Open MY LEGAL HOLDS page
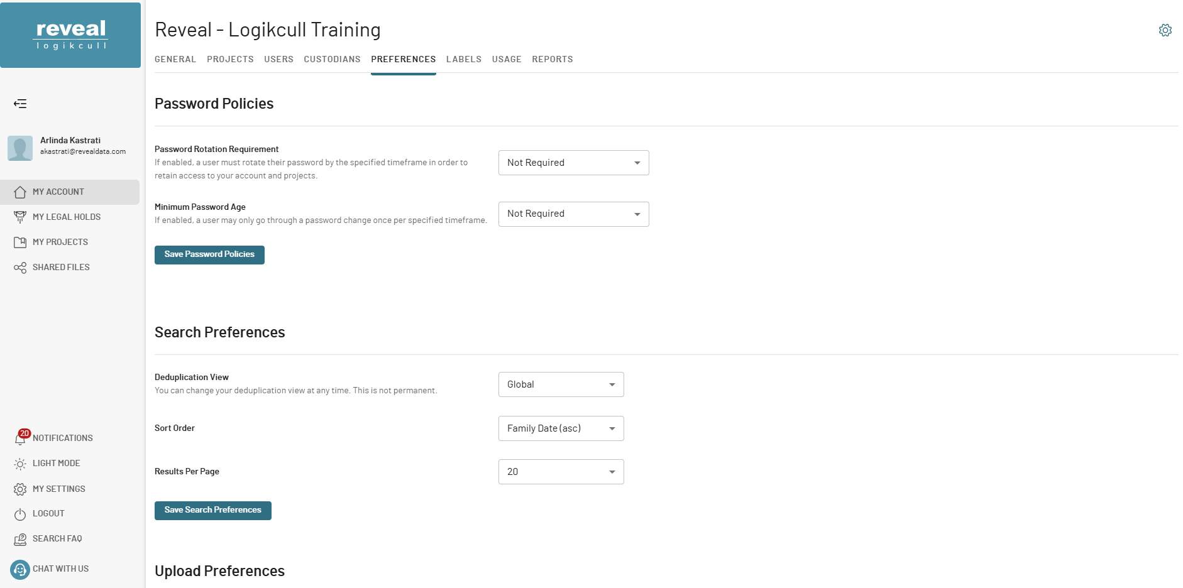The image size is (1183, 588). click(x=67, y=217)
